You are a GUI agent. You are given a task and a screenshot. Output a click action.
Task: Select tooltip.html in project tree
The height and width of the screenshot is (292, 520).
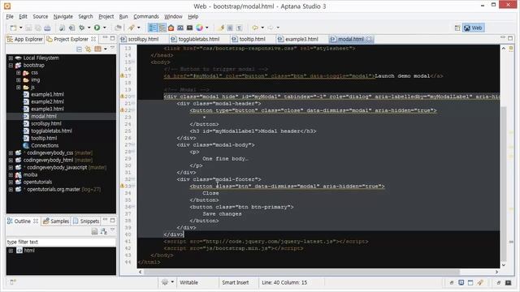(44, 138)
